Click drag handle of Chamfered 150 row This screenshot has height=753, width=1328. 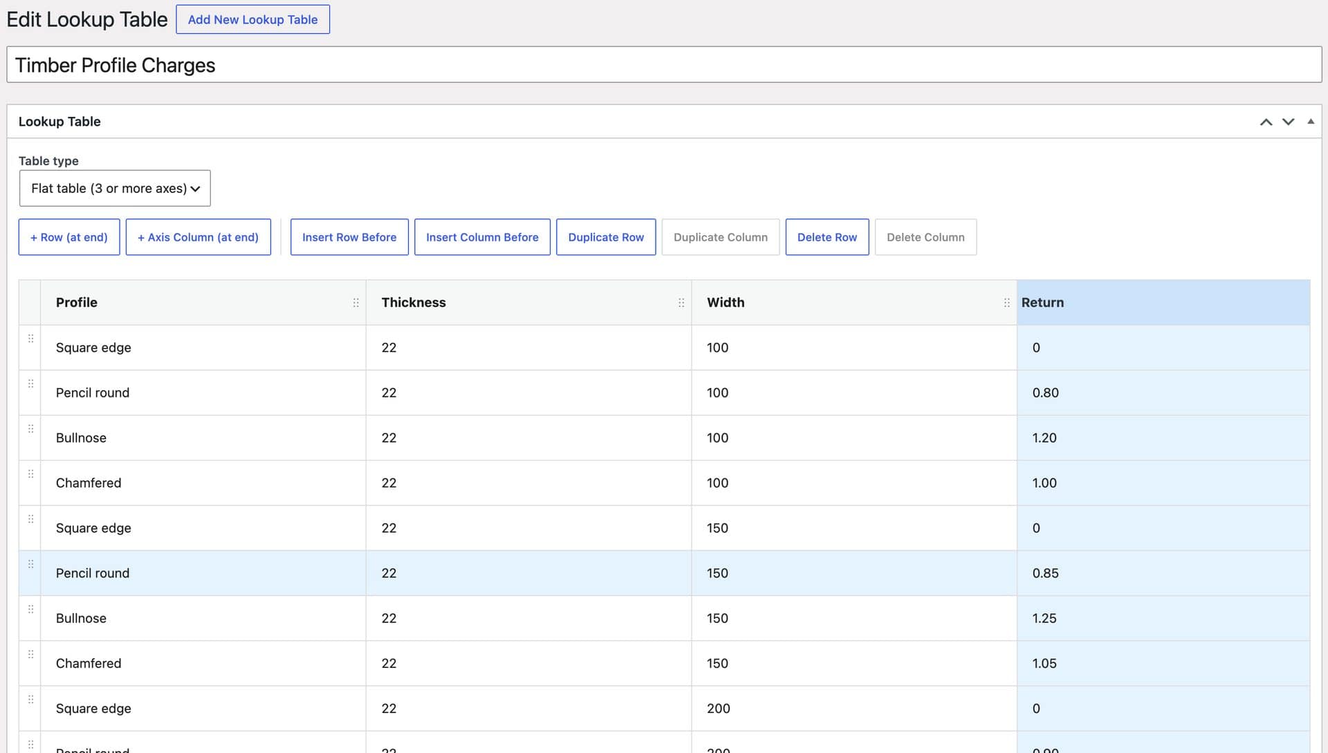click(x=30, y=655)
